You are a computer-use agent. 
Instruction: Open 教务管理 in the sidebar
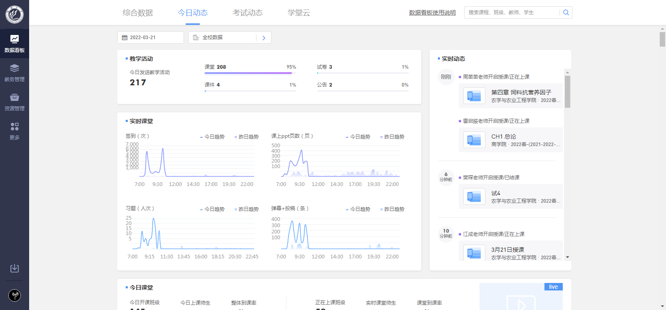tap(15, 72)
